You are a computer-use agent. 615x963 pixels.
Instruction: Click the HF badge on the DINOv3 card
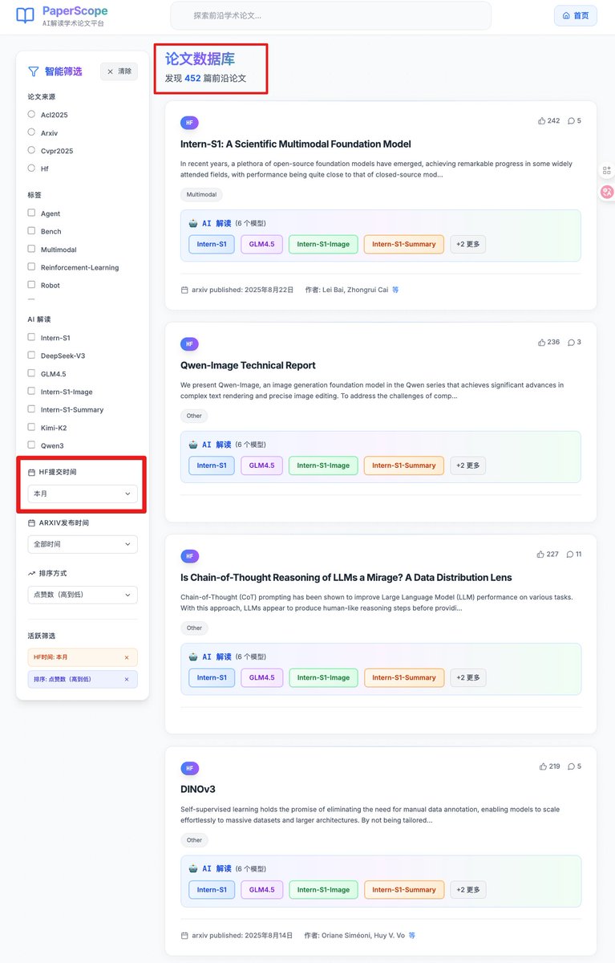pos(189,768)
